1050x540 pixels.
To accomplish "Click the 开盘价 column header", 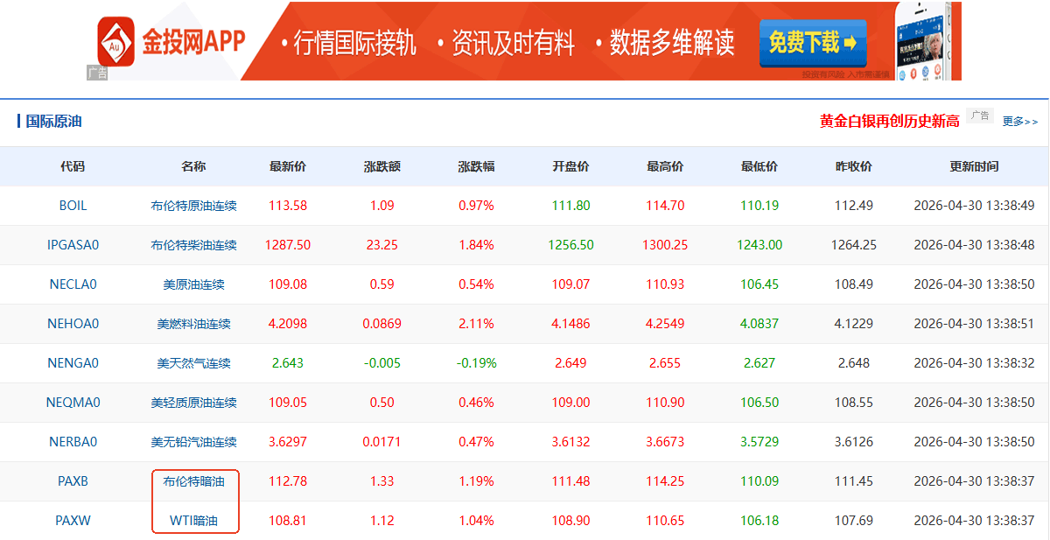I will [x=570, y=166].
